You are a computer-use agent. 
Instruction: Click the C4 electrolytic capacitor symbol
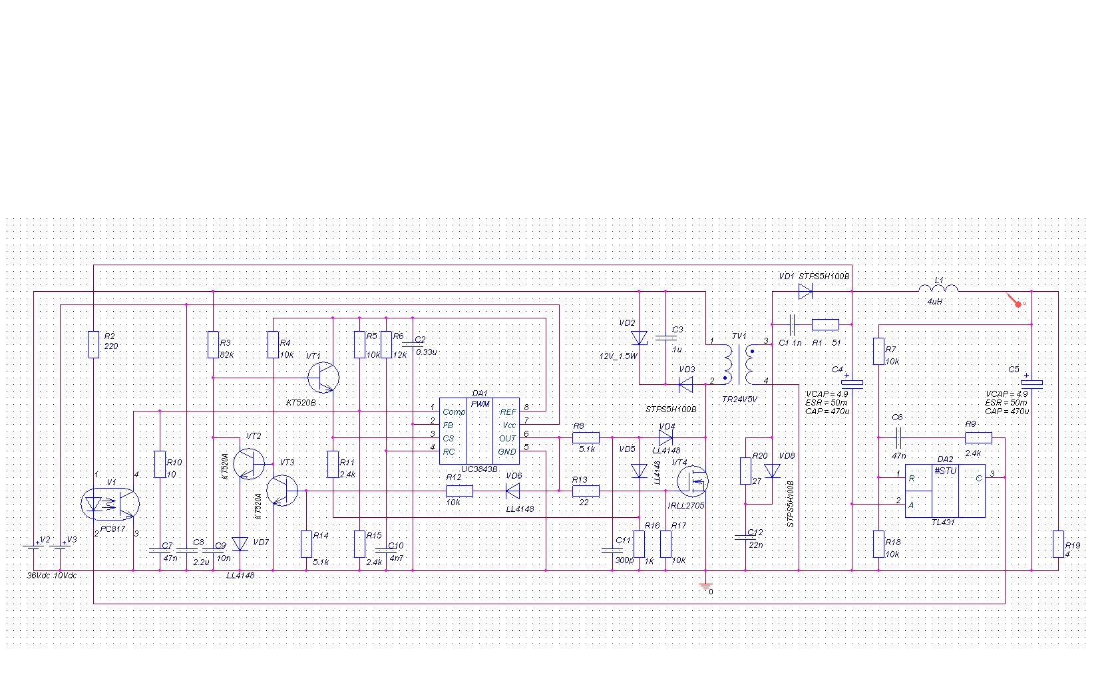coord(852,382)
